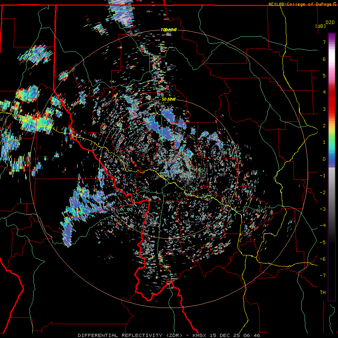Click the TH label on the scale

[x=323, y=293]
